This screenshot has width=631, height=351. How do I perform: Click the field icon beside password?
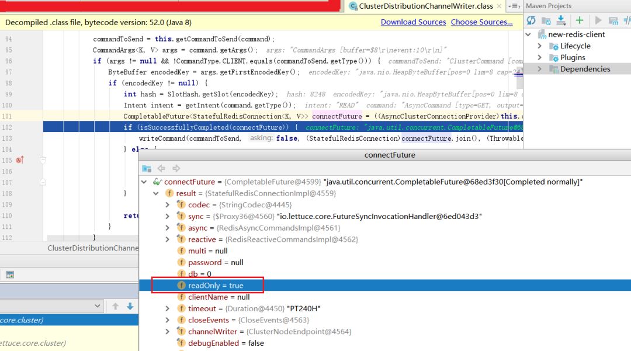[182, 263]
